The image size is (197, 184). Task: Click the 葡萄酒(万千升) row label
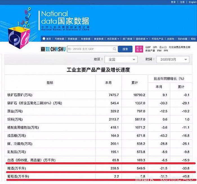point(18,176)
